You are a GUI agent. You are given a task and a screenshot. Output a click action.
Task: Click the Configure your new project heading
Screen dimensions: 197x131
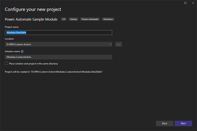pyautogui.click(x=37, y=9)
